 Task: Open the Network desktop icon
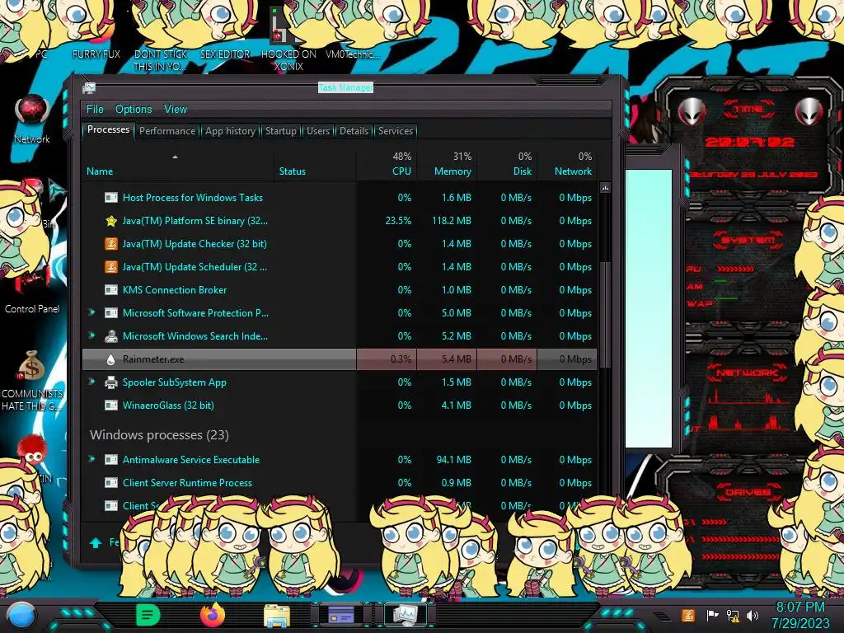point(32,119)
